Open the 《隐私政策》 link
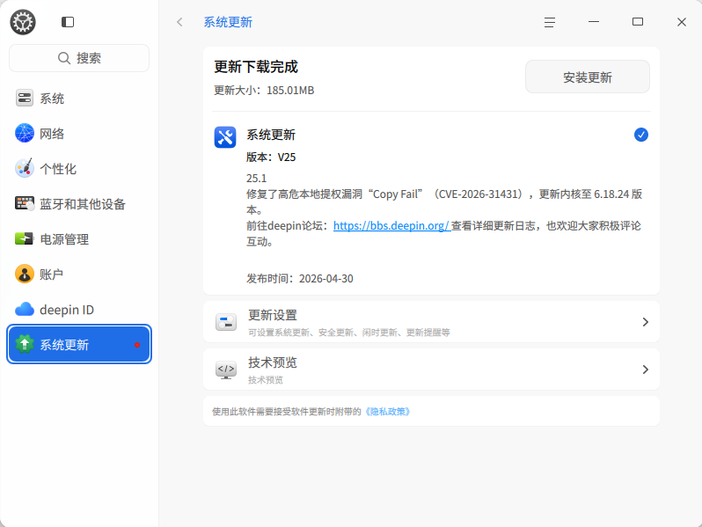 (387, 412)
